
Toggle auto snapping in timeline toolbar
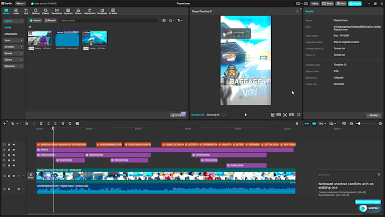314,124
